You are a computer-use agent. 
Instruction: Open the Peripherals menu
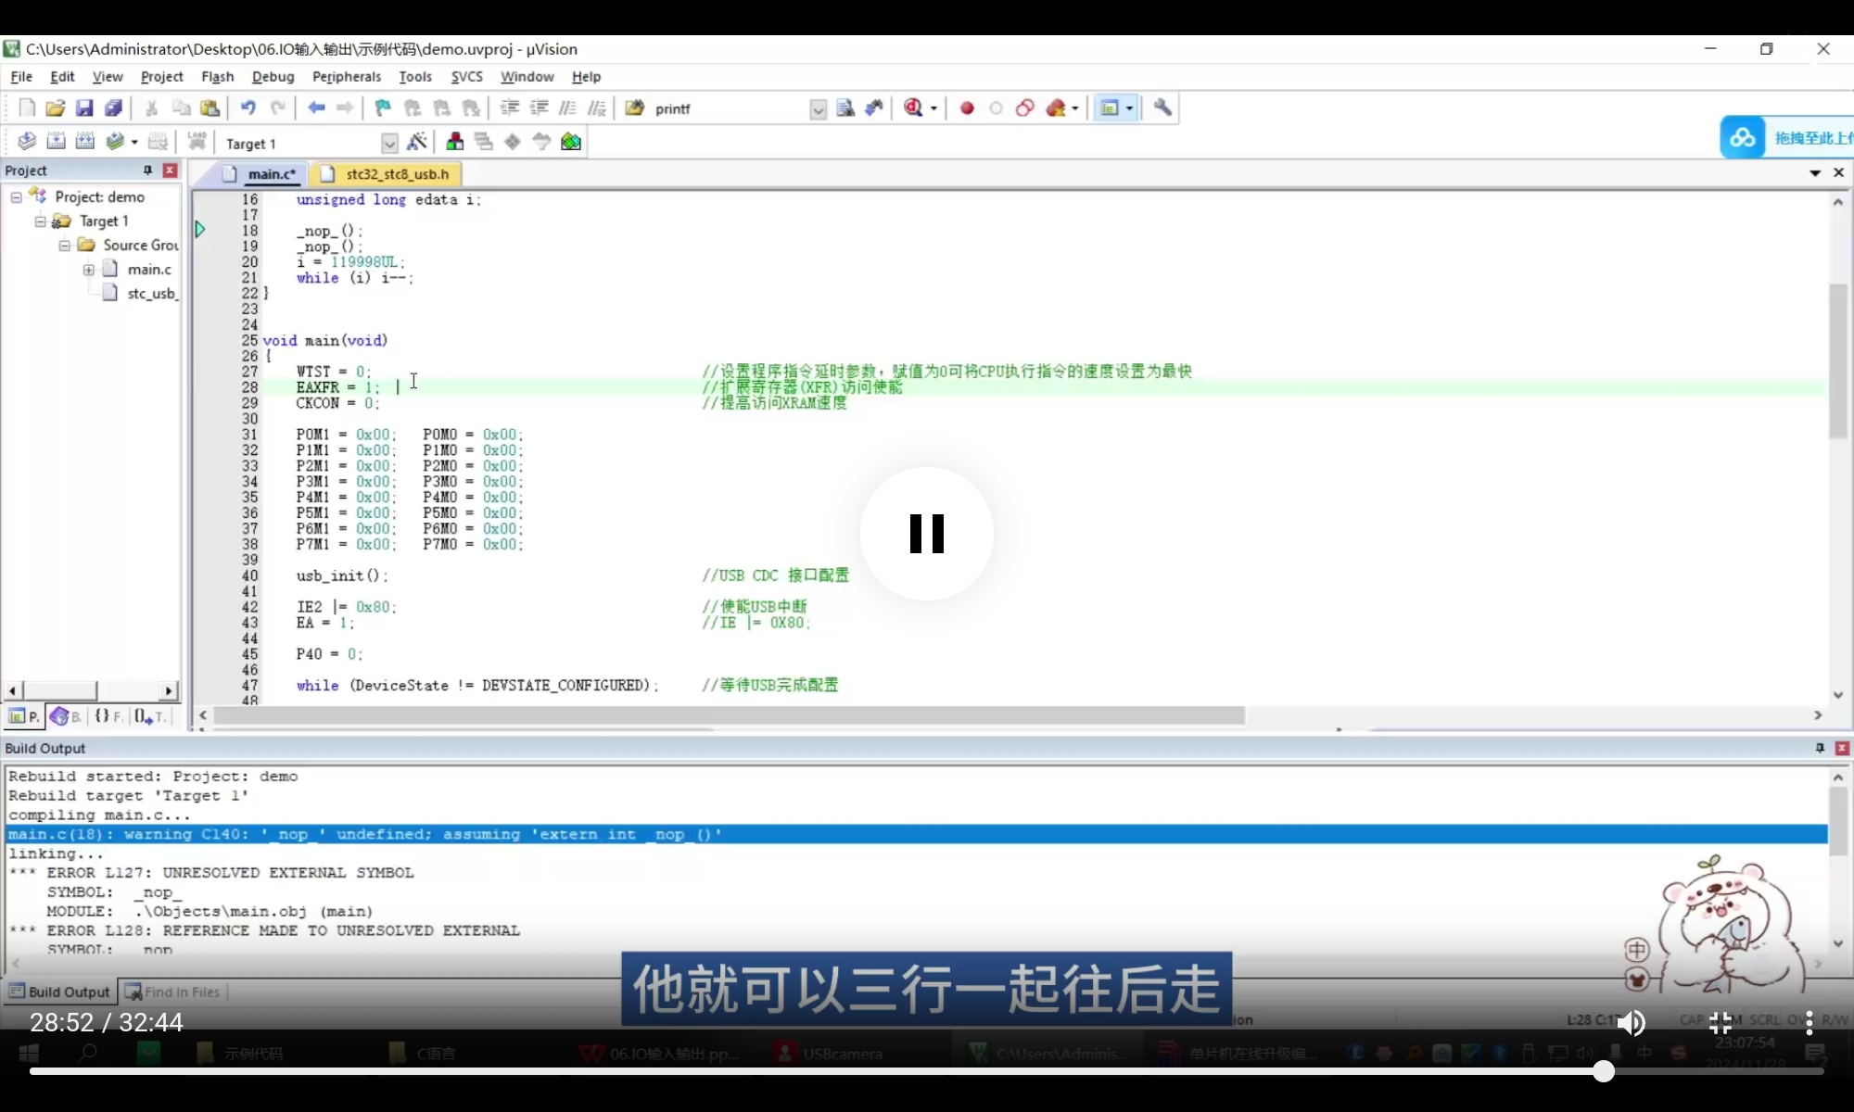tap(346, 77)
